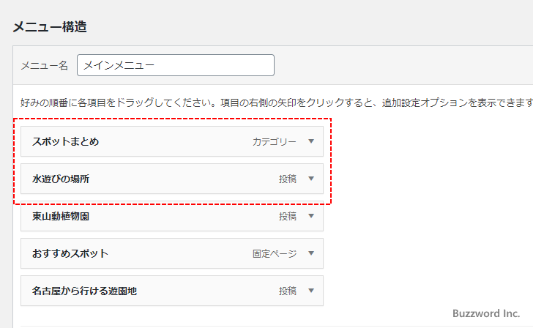Click the メニュー名 text input field
Screen dimensions: 533x328
click(176, 65)
